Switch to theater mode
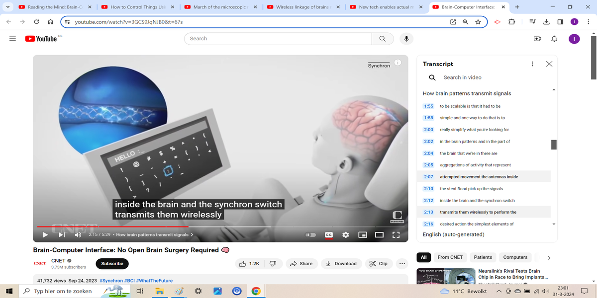The image size is (597, 298). point(379,235)
